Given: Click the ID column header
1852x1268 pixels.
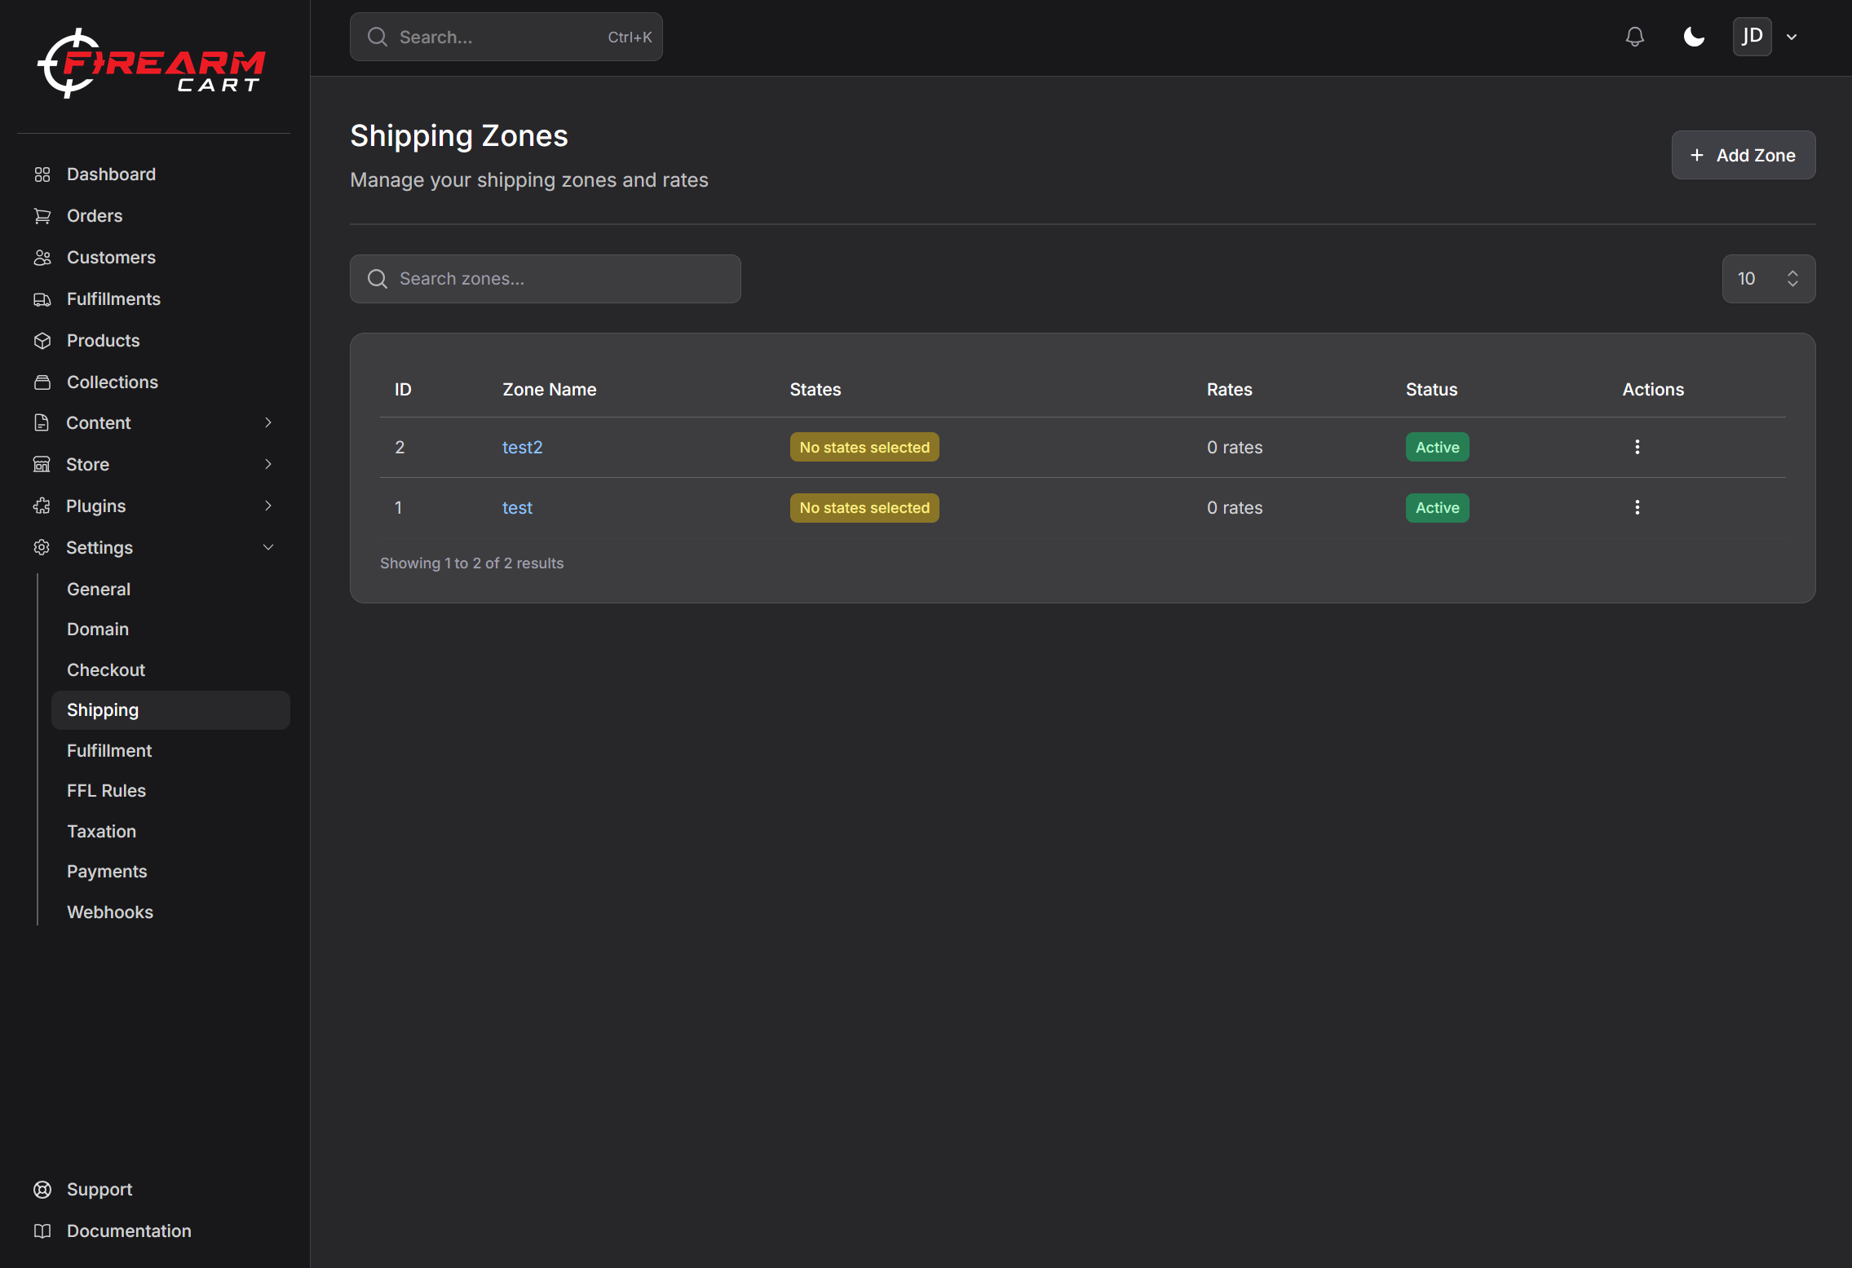Looking at the screenshot, I should click(x=403, y=390).
